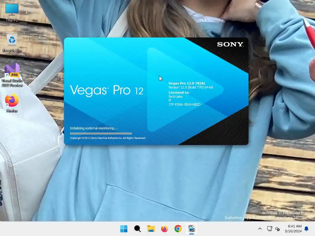Image resolution: width=315 pixels, height=236 pixels.
Task: Show hidden system tray icons
Action: (260, 229)
